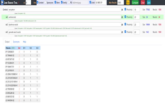The width and height of the screenshot is (165, 103).
Task: Click the teal Lens button
Action: click(x=149, y=3)
